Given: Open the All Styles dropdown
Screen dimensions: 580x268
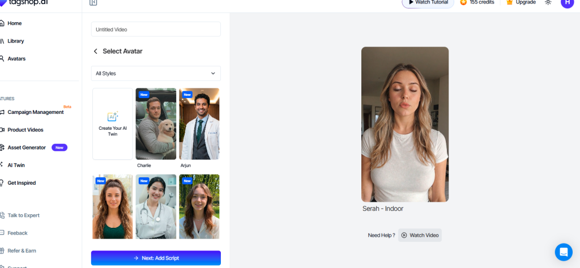Looking at the screenshot, I should pyautogui.click(x=156, y=73).
